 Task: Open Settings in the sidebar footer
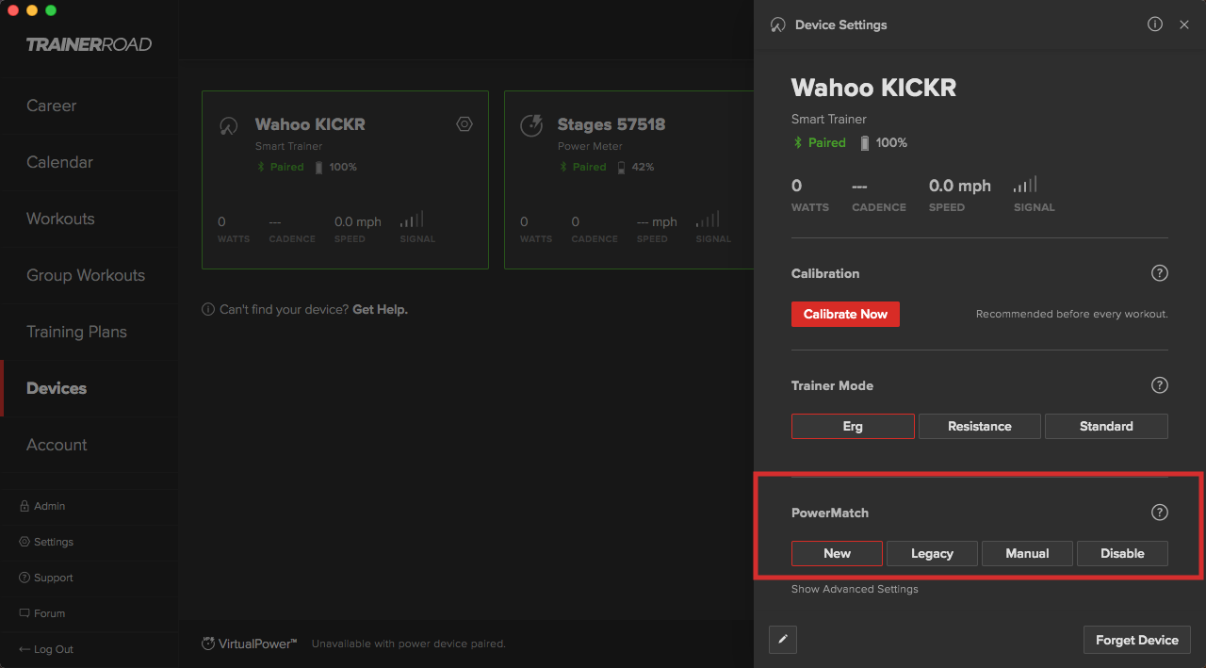[46, 542]
